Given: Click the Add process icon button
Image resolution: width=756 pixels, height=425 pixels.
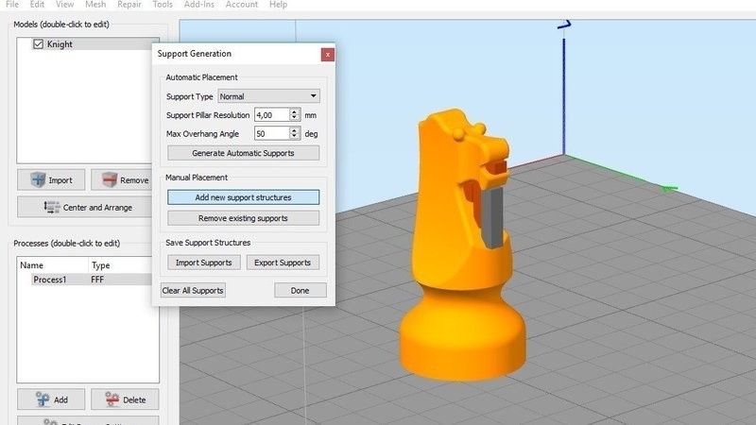Looking at the screenshot, I should (50, 399).
